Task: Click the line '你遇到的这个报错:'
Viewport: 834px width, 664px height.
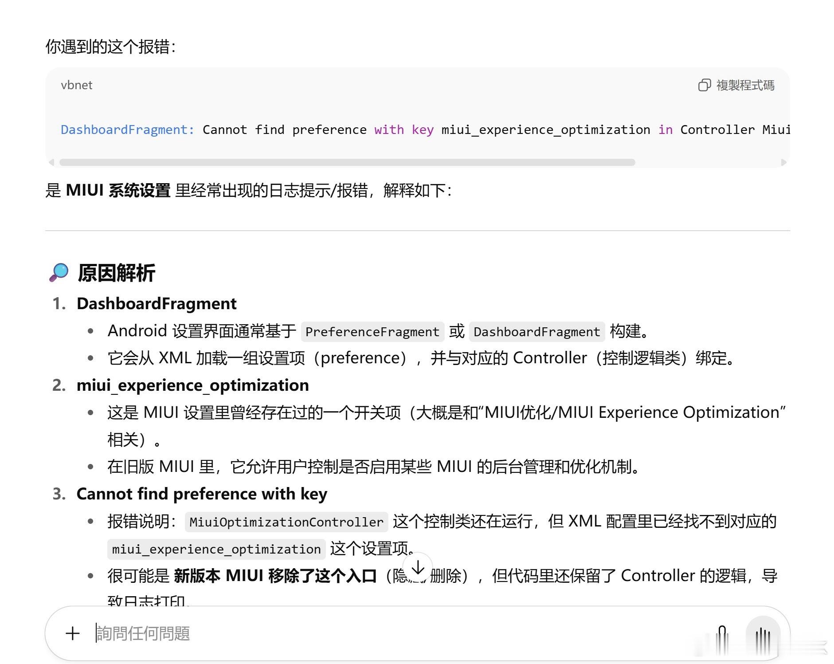Action: click(x=110, y=47)
